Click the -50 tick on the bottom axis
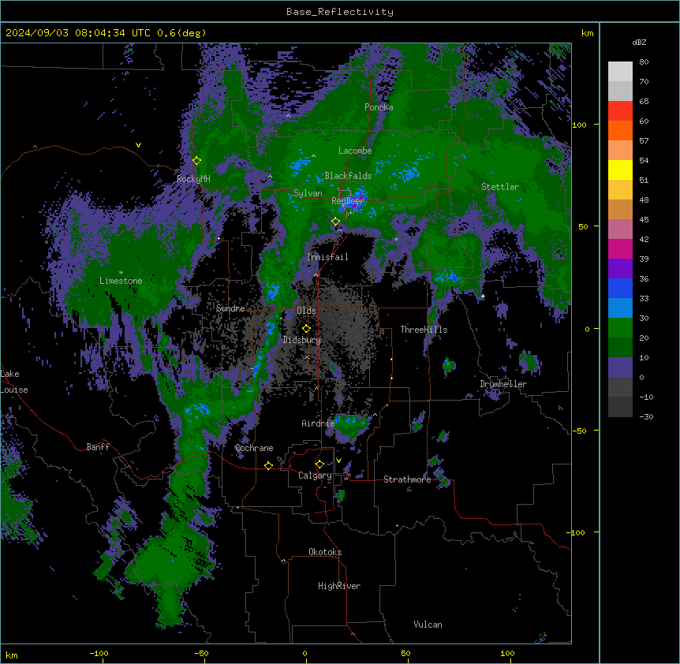 point(201,653)
